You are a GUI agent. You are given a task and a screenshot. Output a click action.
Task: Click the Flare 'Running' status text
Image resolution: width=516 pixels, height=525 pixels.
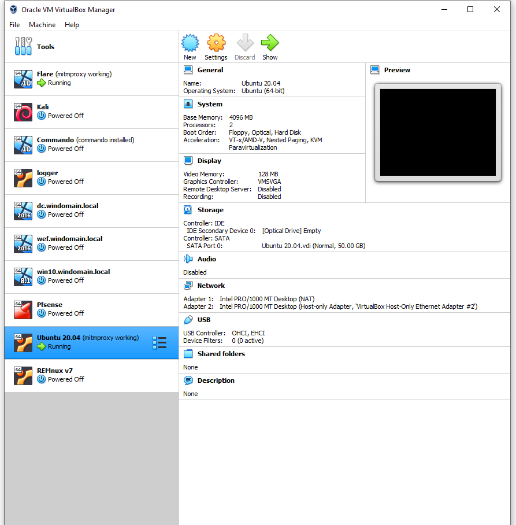click(x=60, y=83)
